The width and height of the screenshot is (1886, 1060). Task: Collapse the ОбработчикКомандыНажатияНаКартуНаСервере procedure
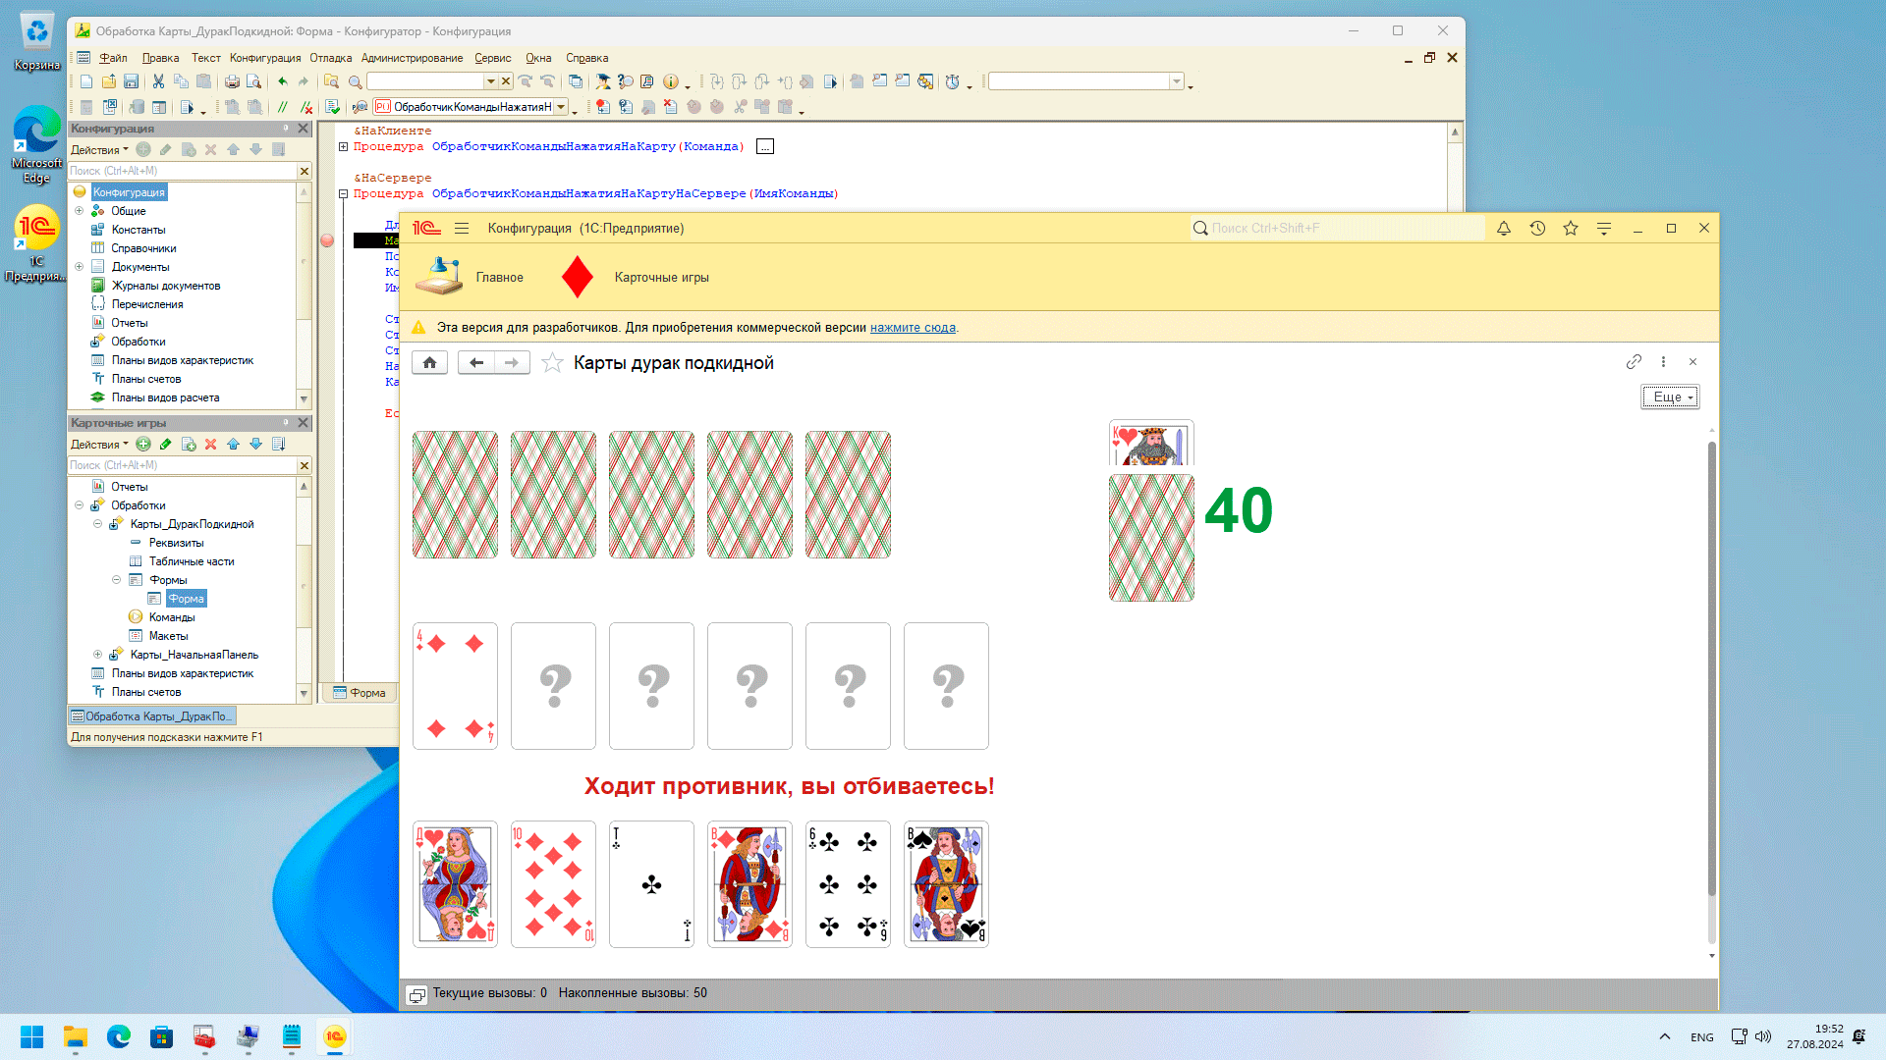(x=344, y=194)
